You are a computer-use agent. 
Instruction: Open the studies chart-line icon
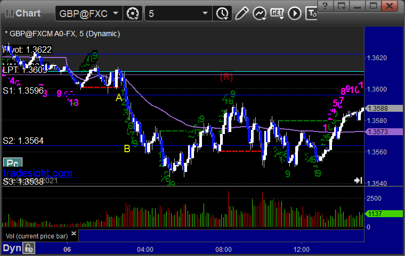point(260,13)
